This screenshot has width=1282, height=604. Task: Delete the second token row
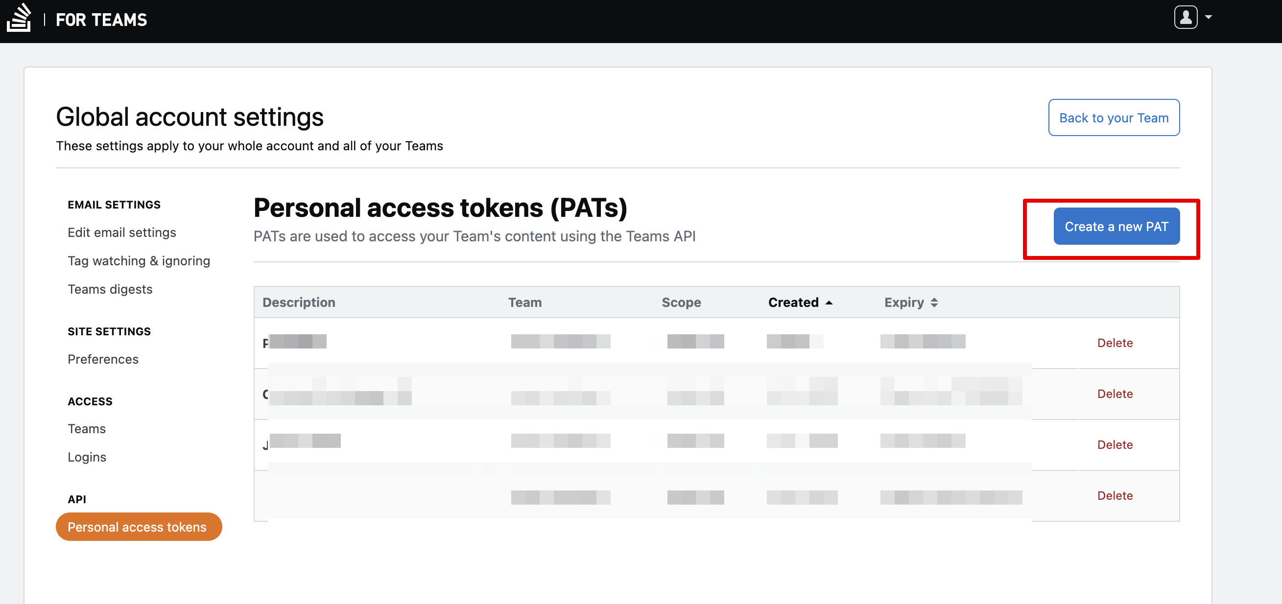click(x=1115, y=394)
